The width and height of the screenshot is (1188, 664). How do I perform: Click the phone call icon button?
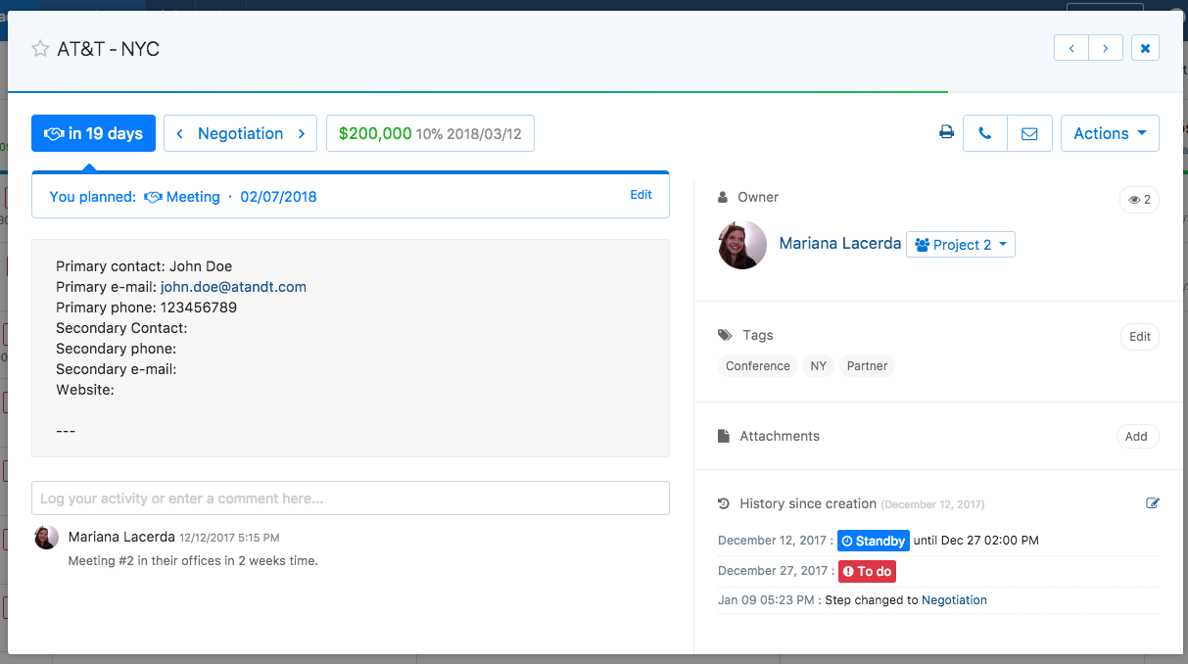(985, 134)
